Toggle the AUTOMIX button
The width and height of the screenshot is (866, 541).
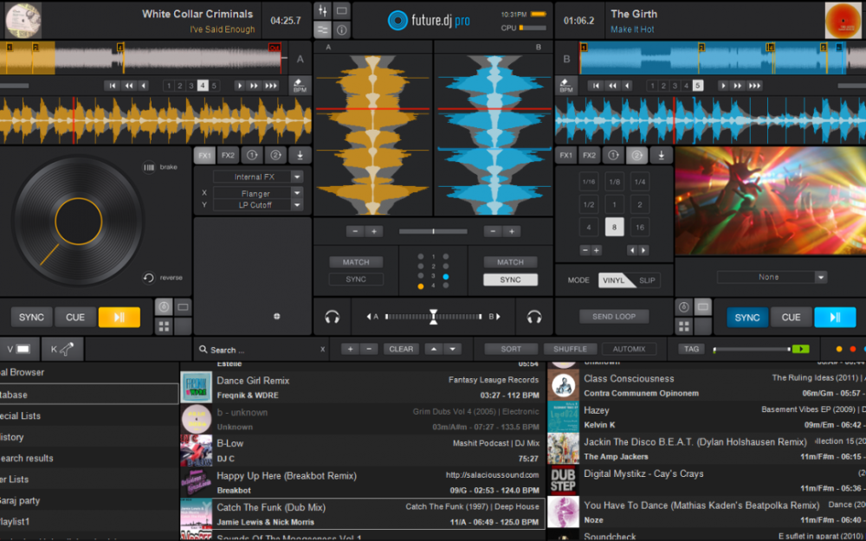pos(629,349)
